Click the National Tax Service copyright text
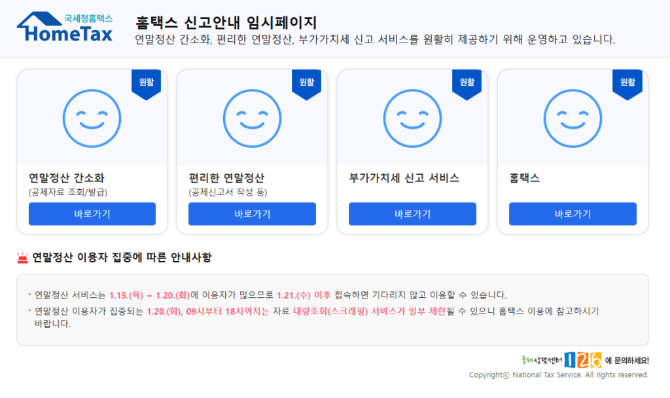 pyautogui.click(x=558, y=375)
